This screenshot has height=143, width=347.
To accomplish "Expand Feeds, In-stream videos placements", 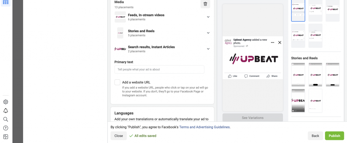I will 208,17.
